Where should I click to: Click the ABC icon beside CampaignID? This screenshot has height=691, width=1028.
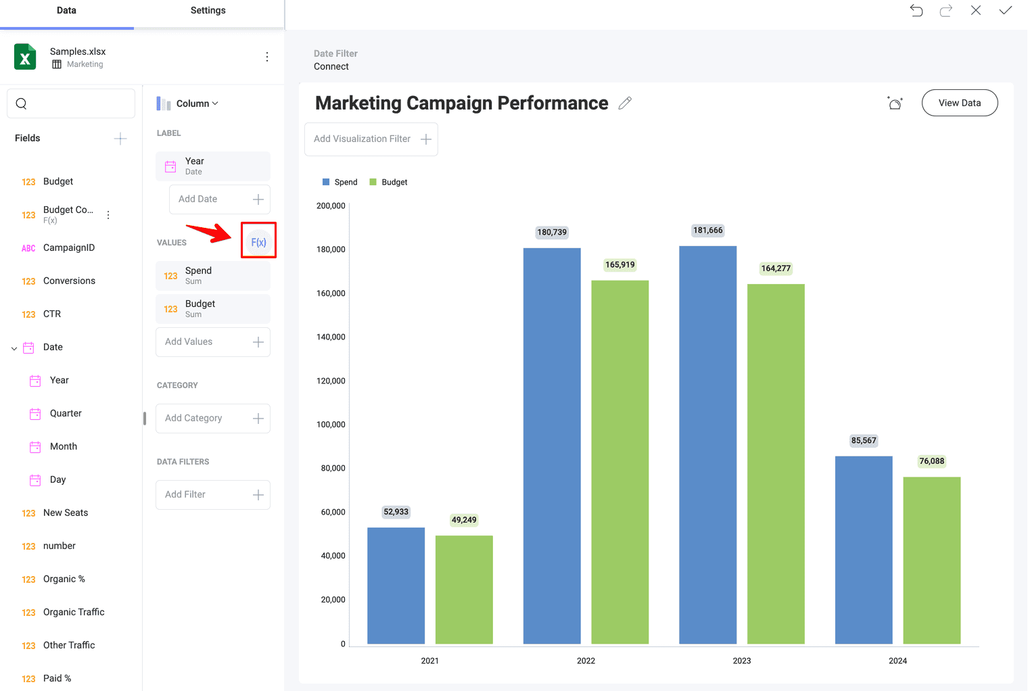[28, 248]
